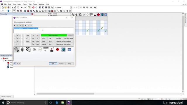Click the Str$ function button
The image size is (187, 105).
50,41
